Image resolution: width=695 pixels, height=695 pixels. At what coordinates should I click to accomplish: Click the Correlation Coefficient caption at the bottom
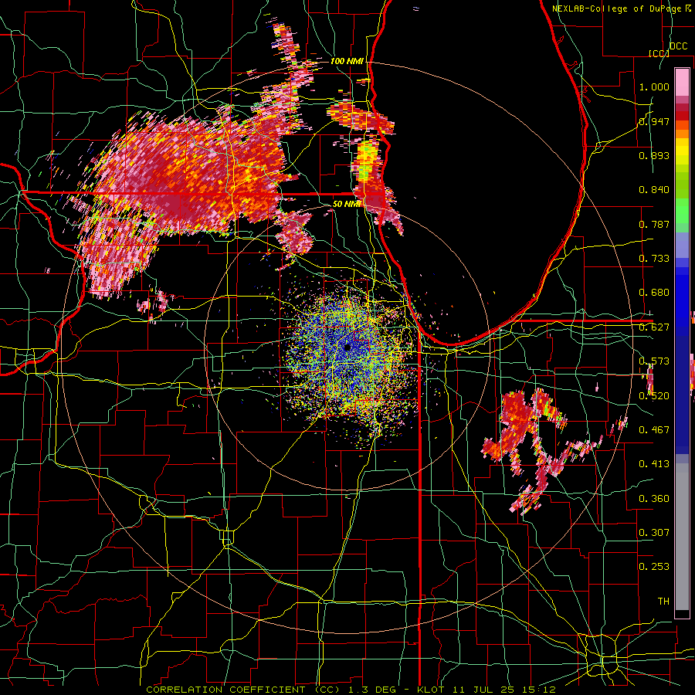coord(351,690)
